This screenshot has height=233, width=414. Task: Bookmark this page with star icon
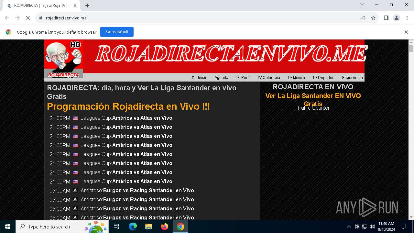[373, 18]
